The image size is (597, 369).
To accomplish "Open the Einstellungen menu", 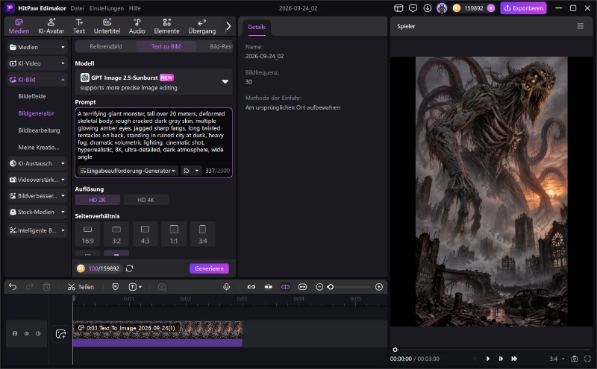I will pos(106,8).
